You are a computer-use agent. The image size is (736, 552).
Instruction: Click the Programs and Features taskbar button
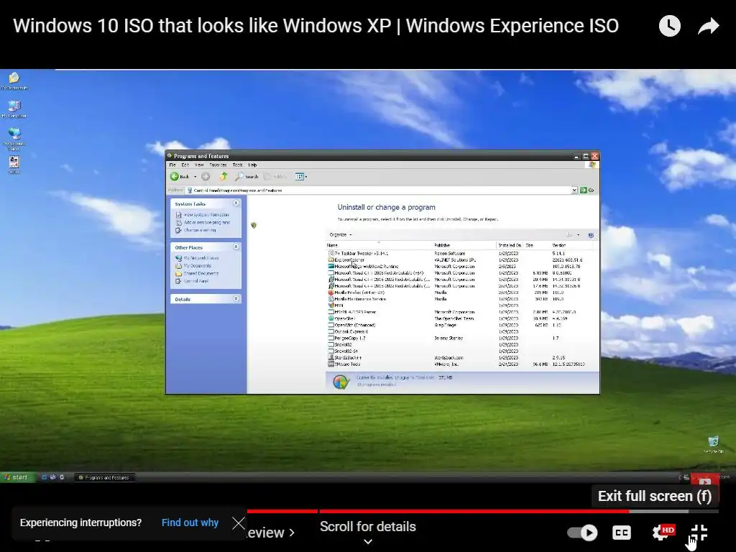(x=105, y=477)
